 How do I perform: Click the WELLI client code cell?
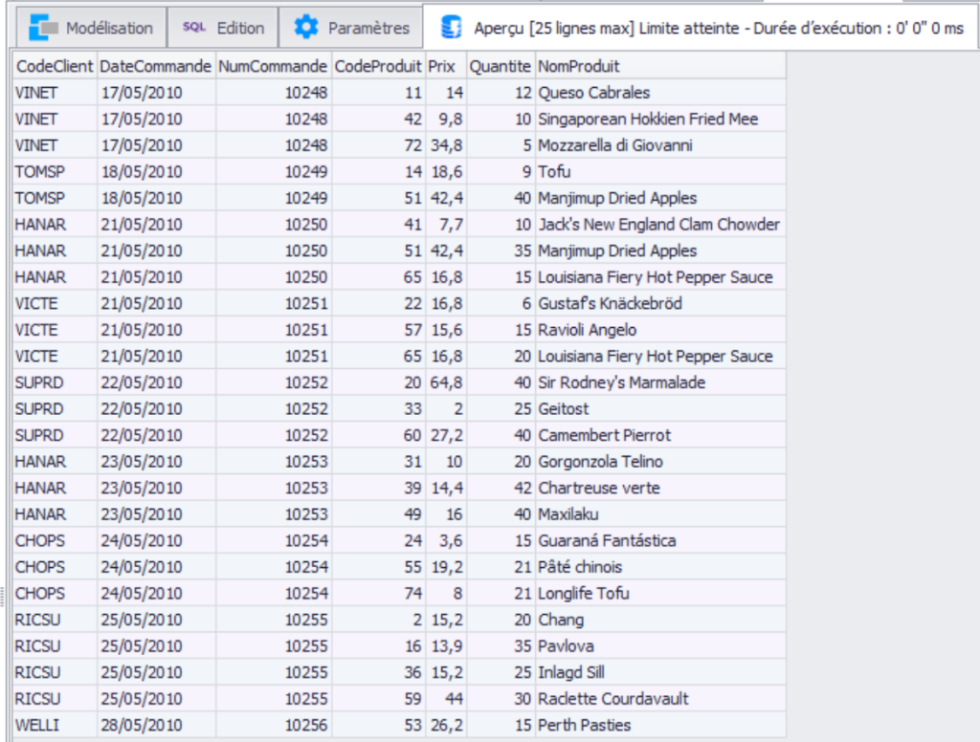click(55, 725)
